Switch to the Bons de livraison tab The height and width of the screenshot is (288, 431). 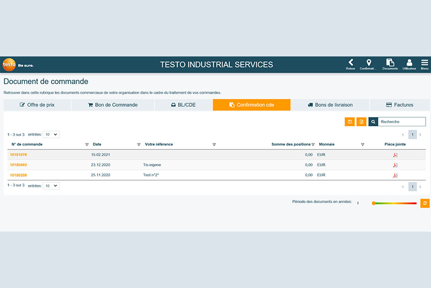330,105
